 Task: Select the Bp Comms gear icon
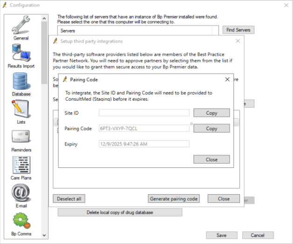[21, 221]
